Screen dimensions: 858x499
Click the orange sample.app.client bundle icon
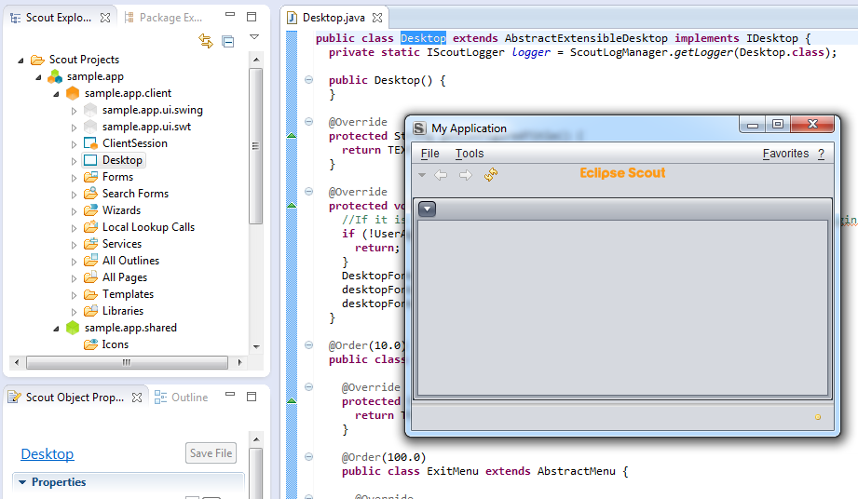(x=73, y=93)
